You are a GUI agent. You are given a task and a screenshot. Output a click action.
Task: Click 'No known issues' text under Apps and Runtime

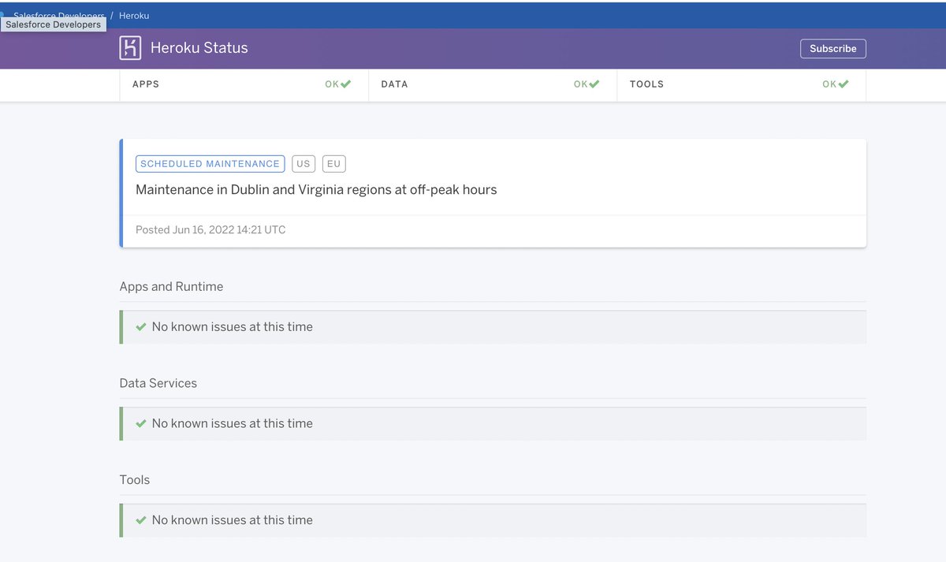pyautogui.click(x=233, y=327)
